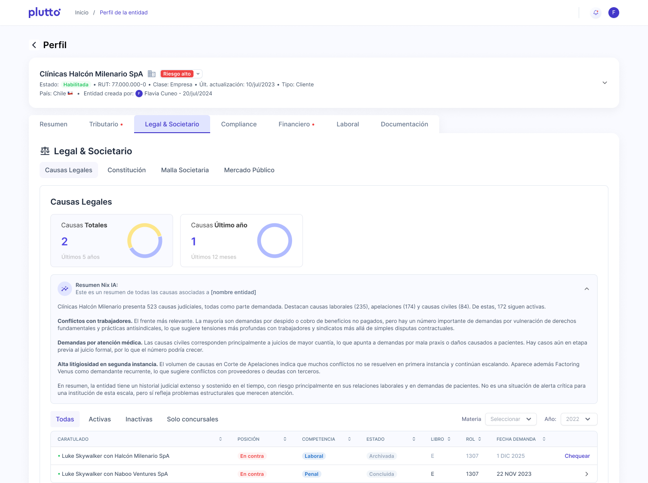Open the Naboo Ventures SpA row arrow

point(587,474)
